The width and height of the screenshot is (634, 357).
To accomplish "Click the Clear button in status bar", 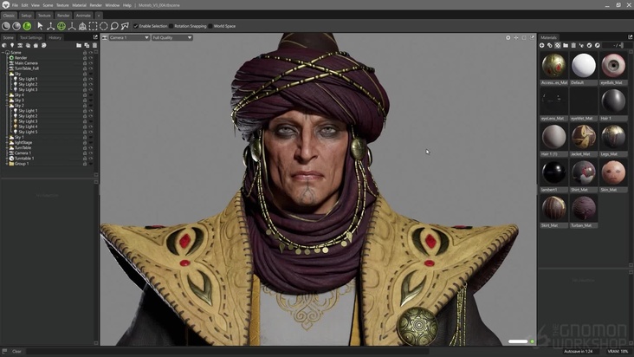I will (x=16, y=351).
